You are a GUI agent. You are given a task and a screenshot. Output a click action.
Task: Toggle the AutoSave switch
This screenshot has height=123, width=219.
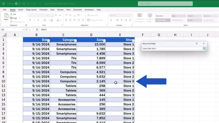17,4
